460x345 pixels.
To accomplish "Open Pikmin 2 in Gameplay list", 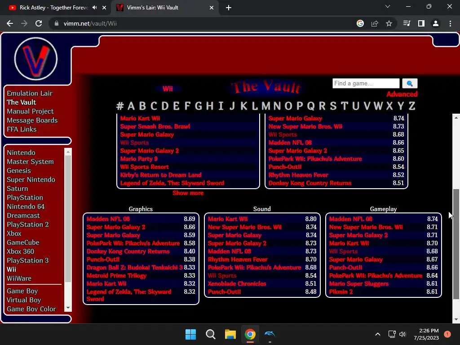I will tap(341, 292).
